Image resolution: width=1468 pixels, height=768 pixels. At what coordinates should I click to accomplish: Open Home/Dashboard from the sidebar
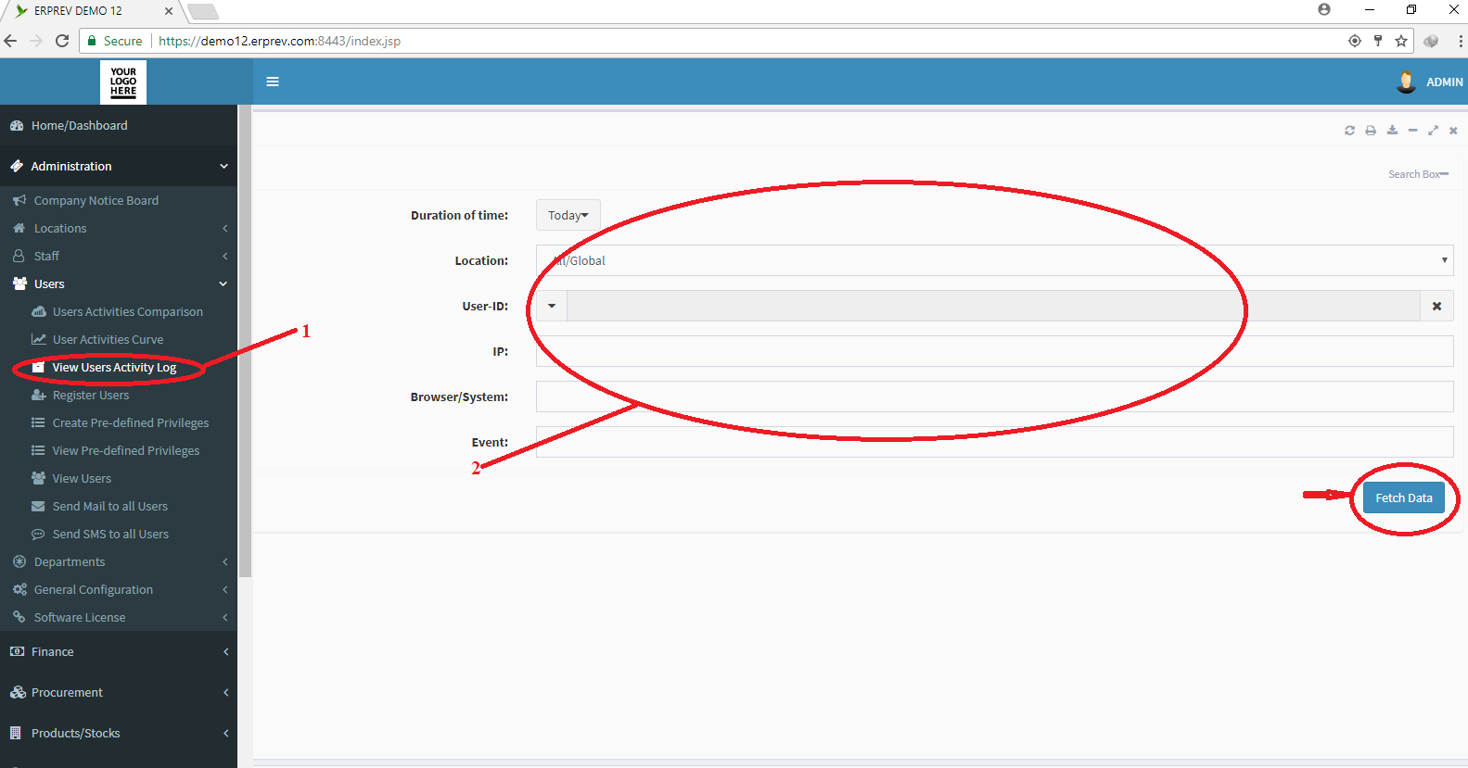pyautogui.click(x=79, y=125)
